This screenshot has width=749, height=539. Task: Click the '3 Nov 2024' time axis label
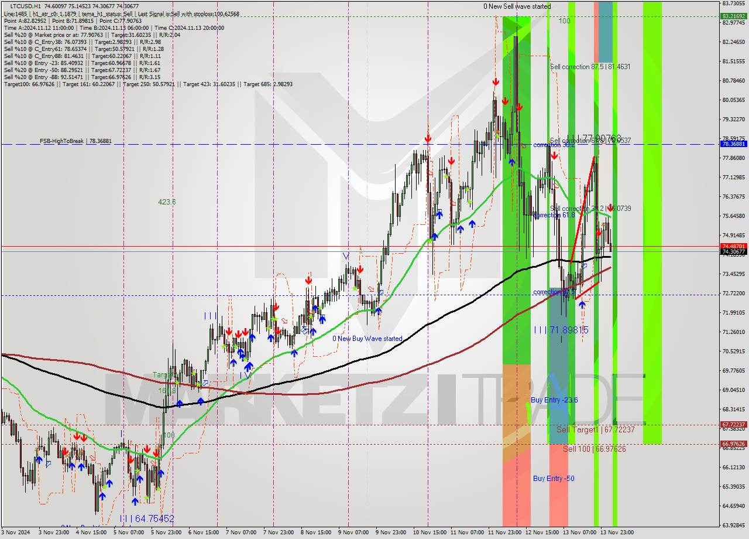pyautogui.click(x=16, y=533)
